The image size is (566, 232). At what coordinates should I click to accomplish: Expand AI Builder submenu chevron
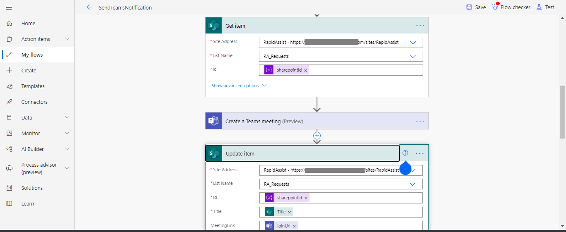[67, 149]
